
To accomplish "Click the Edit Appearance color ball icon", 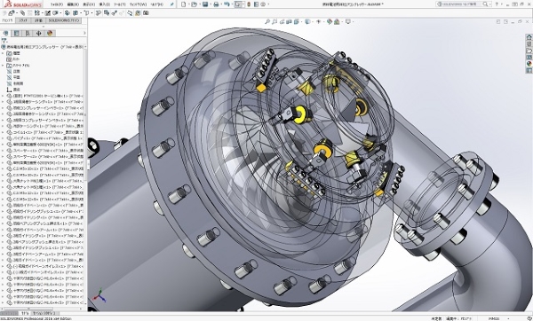I will pos(329,21).
